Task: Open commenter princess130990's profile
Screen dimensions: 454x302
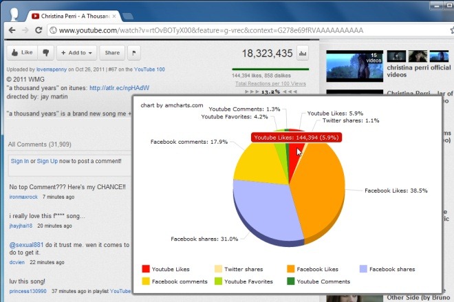Action: click(28, 291)
